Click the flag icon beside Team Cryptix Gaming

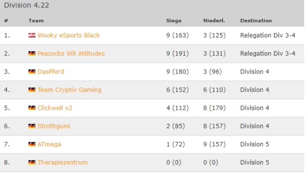tap(32, 90)
